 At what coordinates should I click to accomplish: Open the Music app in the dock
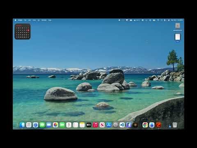(x=96, y=125)
